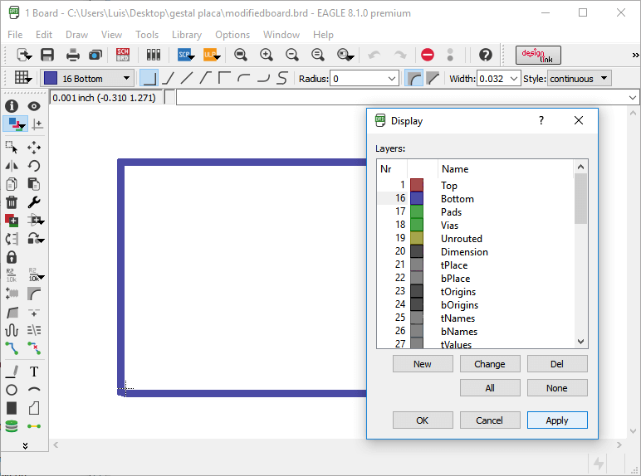Open the Library menu
Viewport: 641px width, 476px height.
coord(187,35)
